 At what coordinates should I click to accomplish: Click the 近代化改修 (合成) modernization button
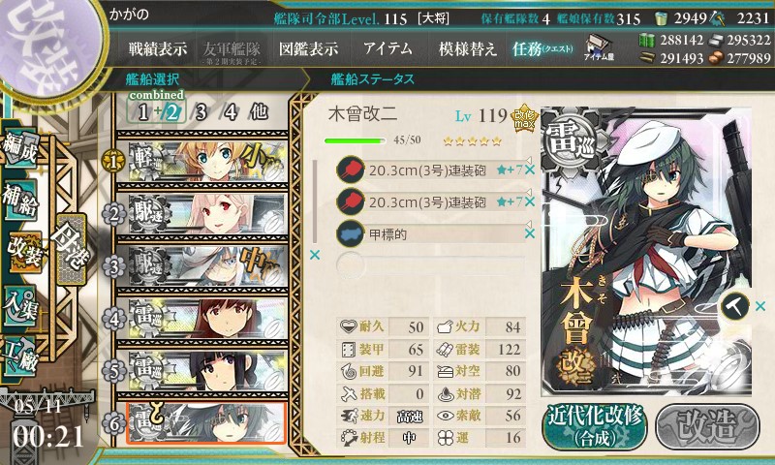click(x=595, y=426)
